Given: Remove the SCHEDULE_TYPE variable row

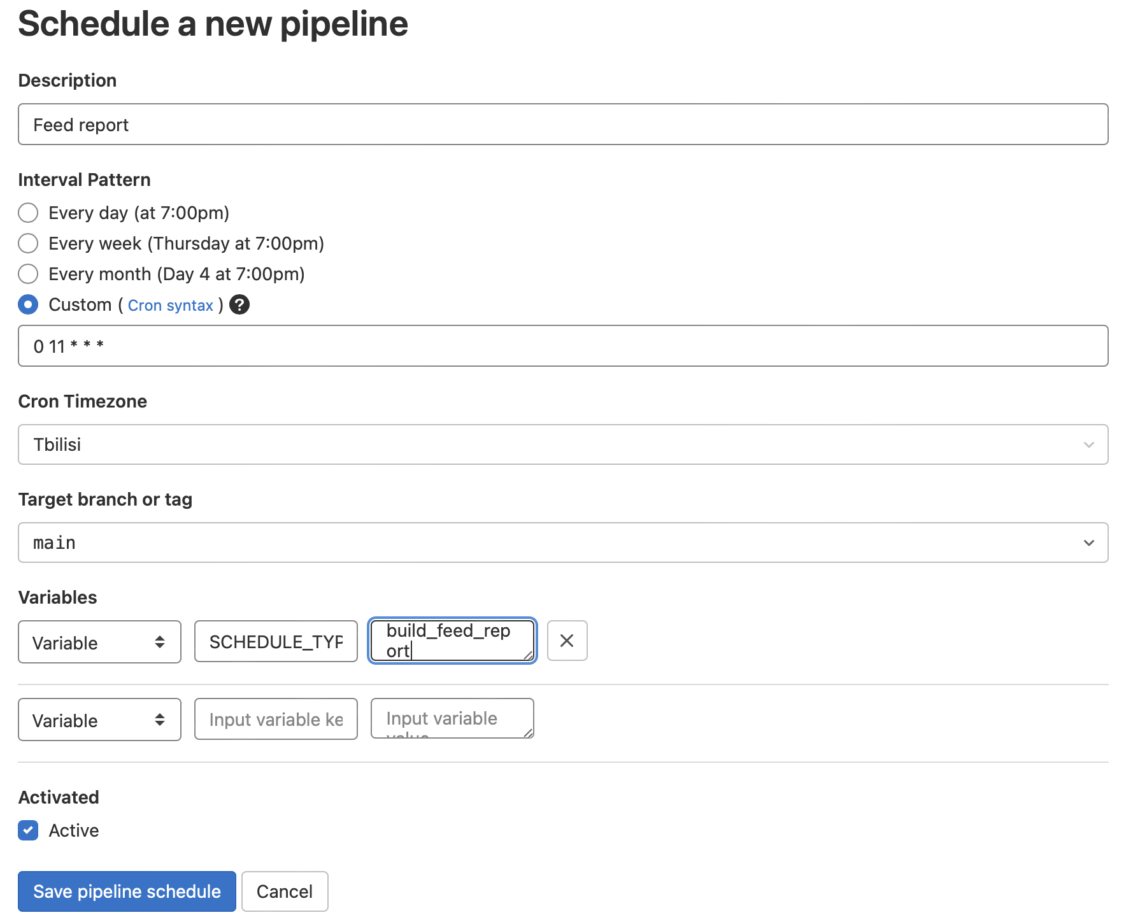Looking at the screenshot, I should click(x=567, y=641).
